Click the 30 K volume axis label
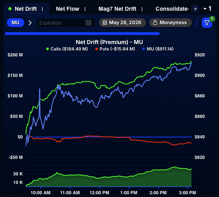The width and height of the screenshot is (219, 197). click(18, 174)
